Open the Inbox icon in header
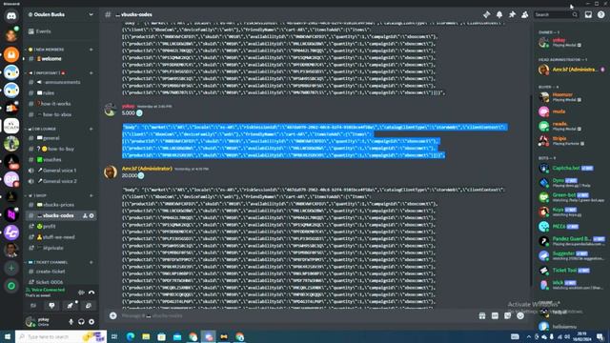The width and height of the screenshot is (610, 343). (588, 15)
